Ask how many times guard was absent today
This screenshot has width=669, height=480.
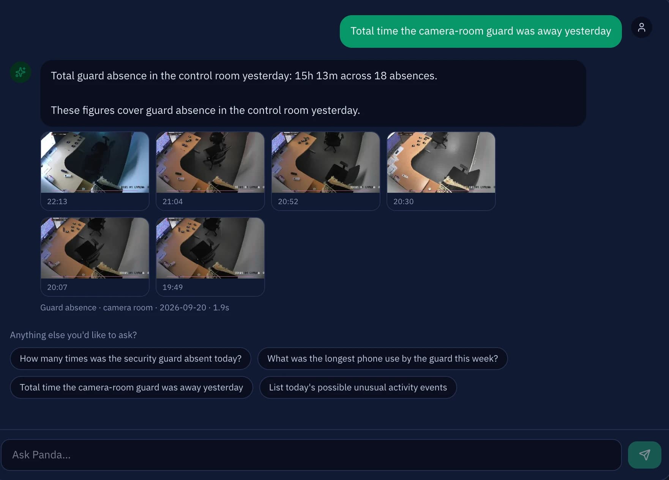[x=131, y=359]
